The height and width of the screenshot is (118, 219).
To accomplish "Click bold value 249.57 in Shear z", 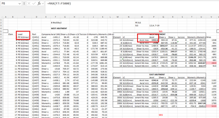I will point(174,52).
